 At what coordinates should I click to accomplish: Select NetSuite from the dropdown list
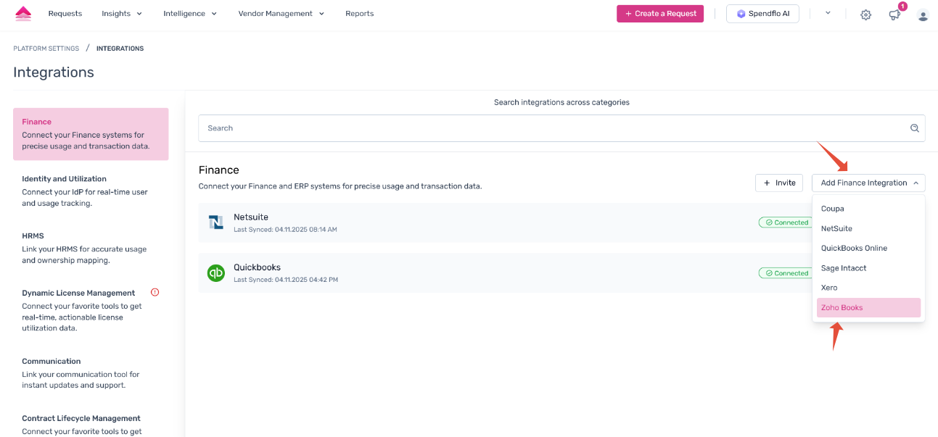click(868, 228)
